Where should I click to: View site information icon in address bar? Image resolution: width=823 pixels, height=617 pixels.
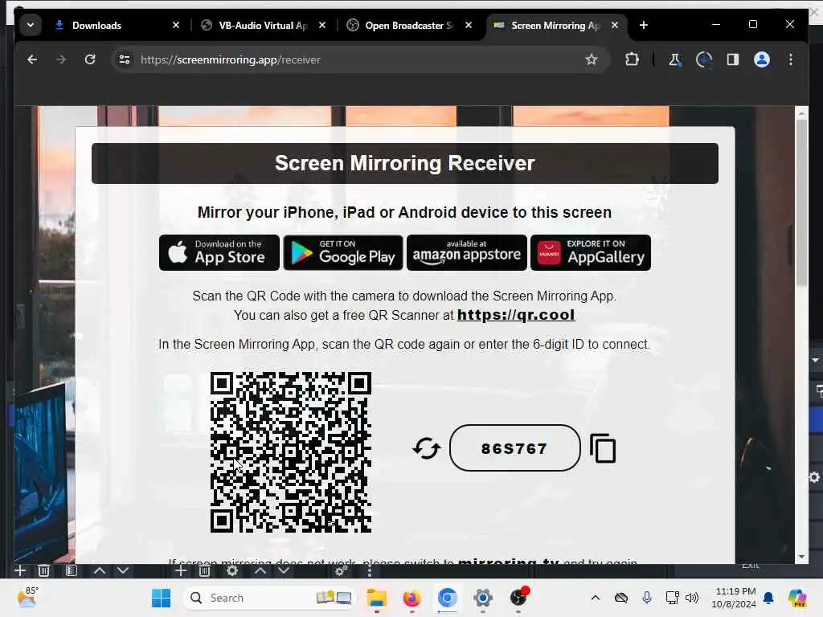point(125,59)
